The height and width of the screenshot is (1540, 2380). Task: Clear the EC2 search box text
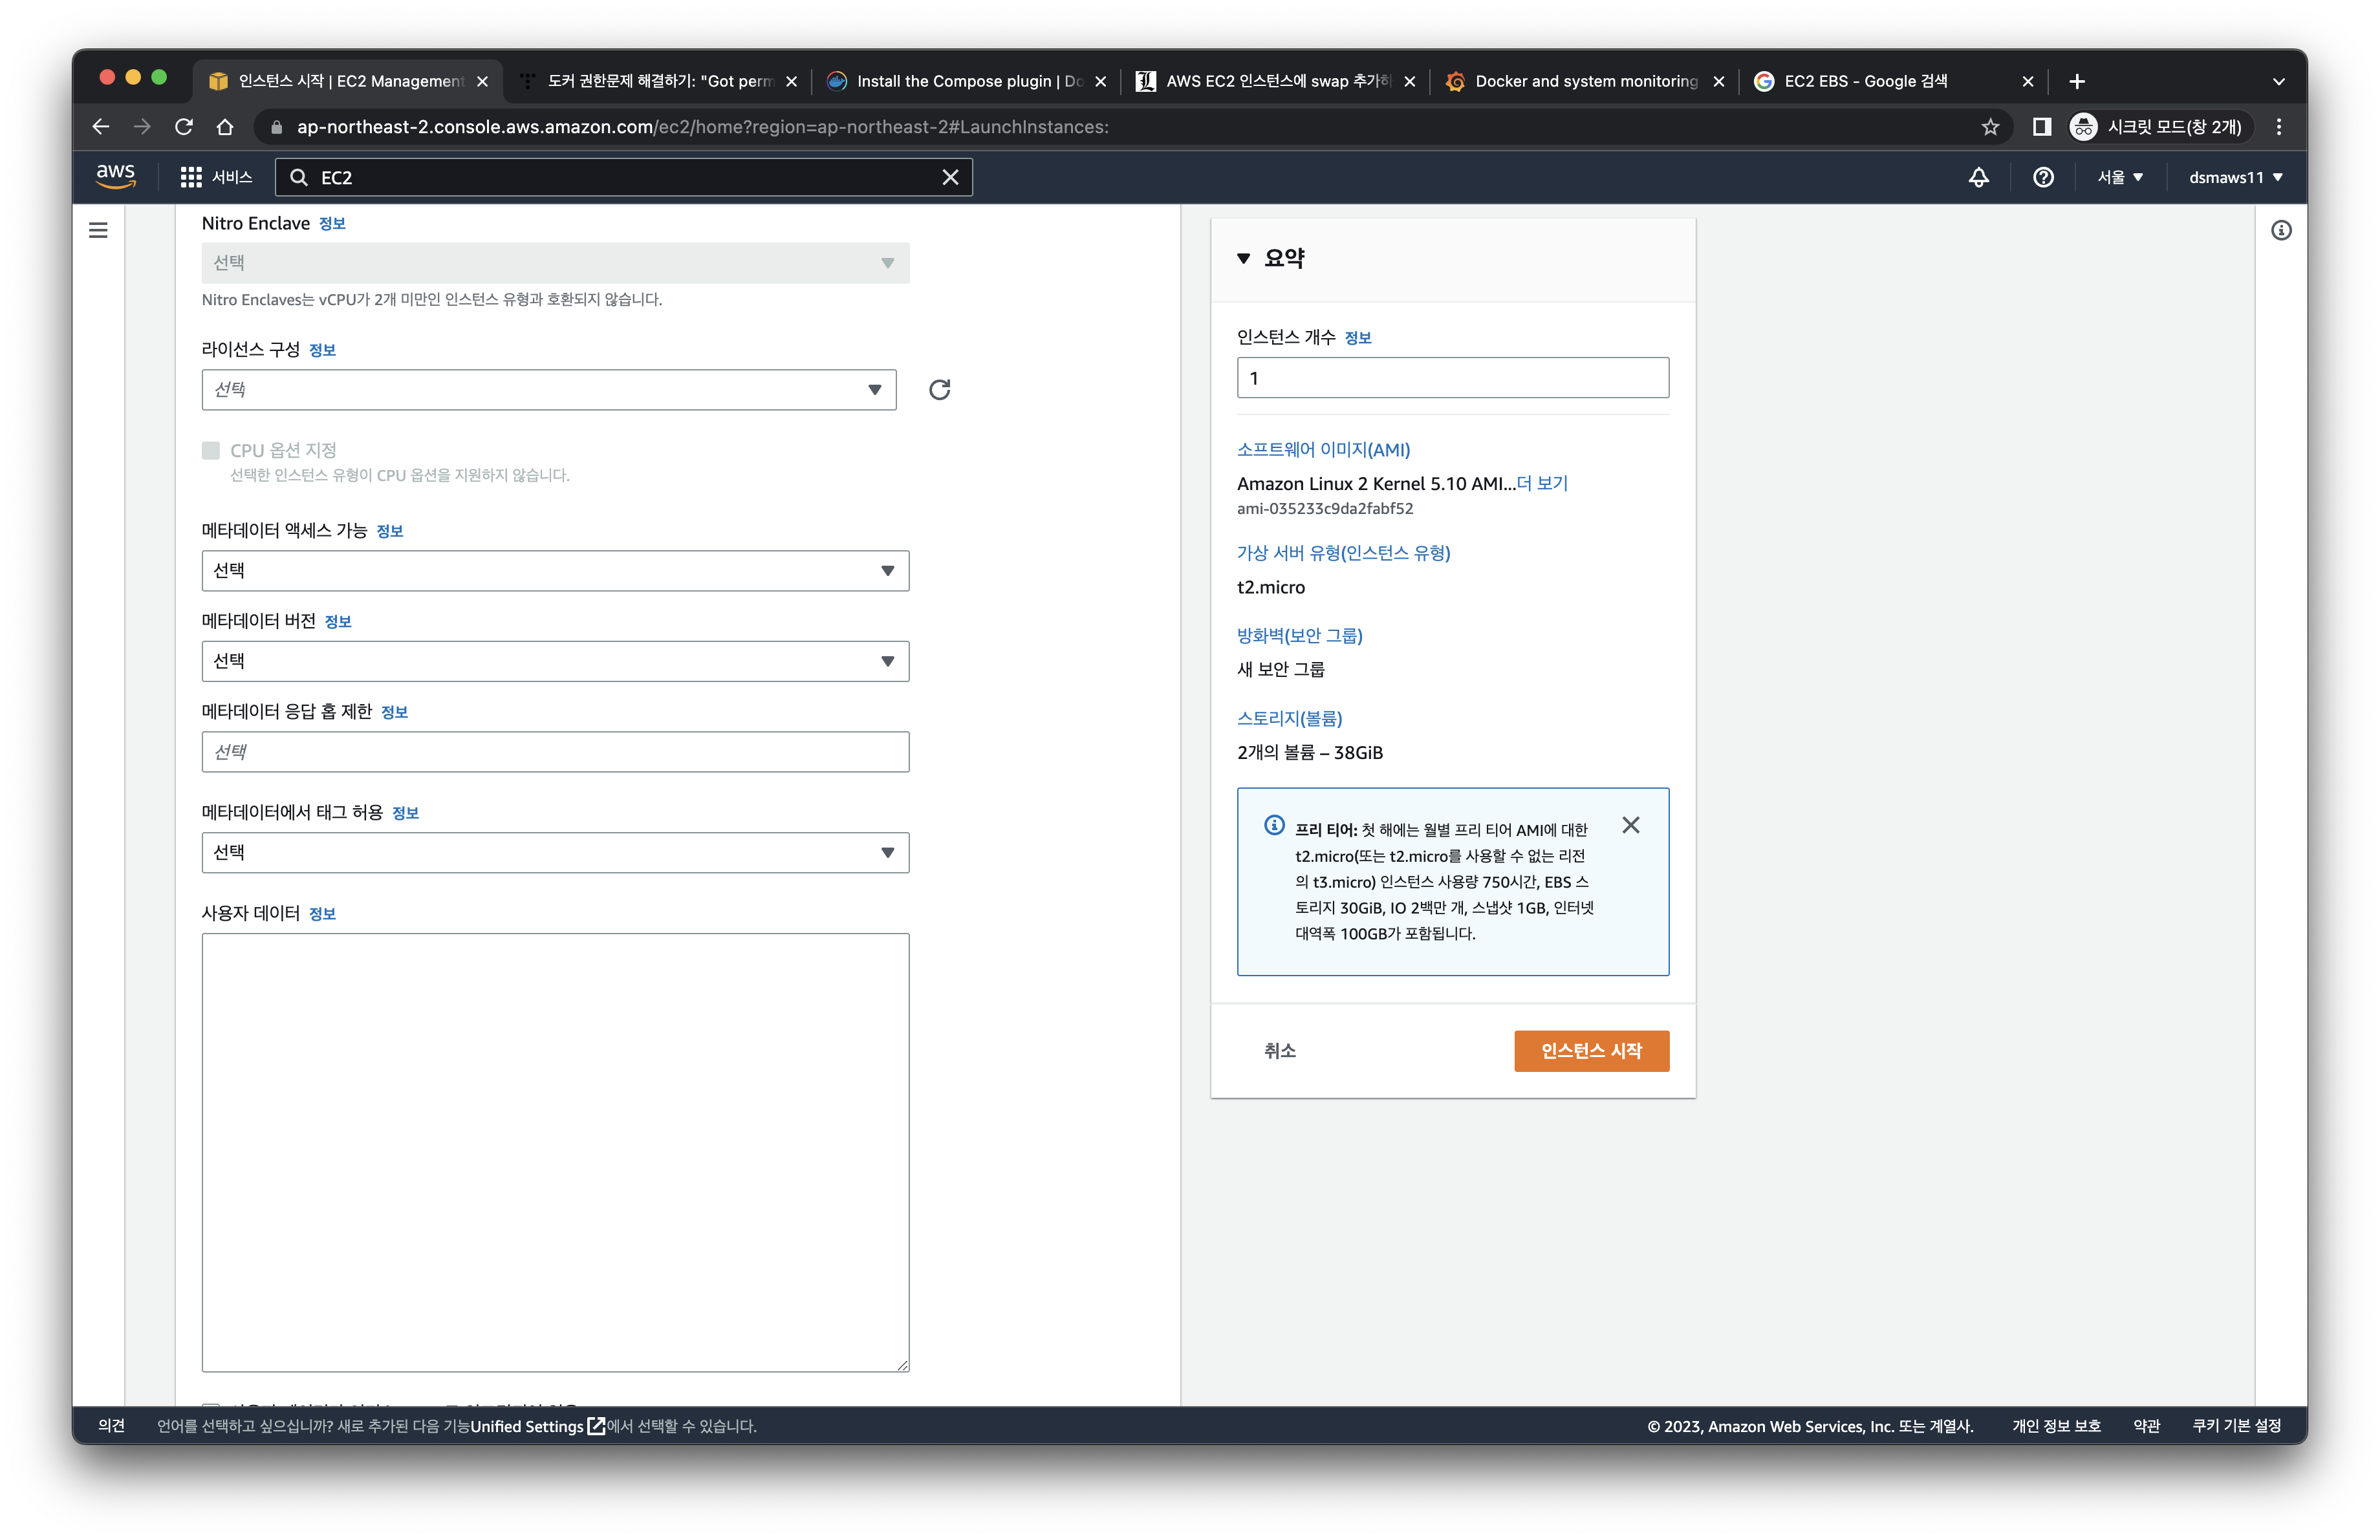click(950, 177)
